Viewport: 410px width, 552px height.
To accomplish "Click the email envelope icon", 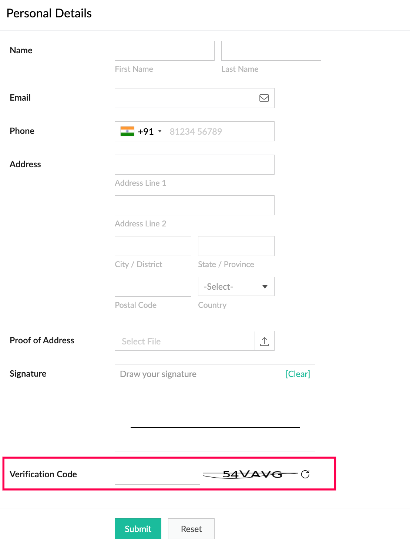I will tap(264, 98).
